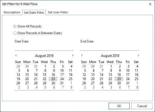The image size is (155, 112).
Task: Choose August 4 in End Date calendar
Action: [x=137, y=66]
